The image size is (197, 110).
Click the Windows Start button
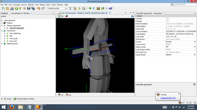tap(3, 107)
